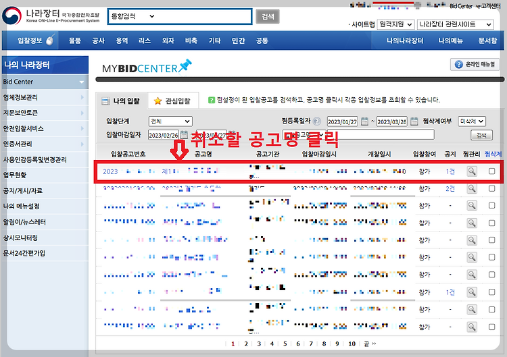This screenshot has width=507, height=357.
Task: Click the 2건 notice link
Action: (450, 188)
